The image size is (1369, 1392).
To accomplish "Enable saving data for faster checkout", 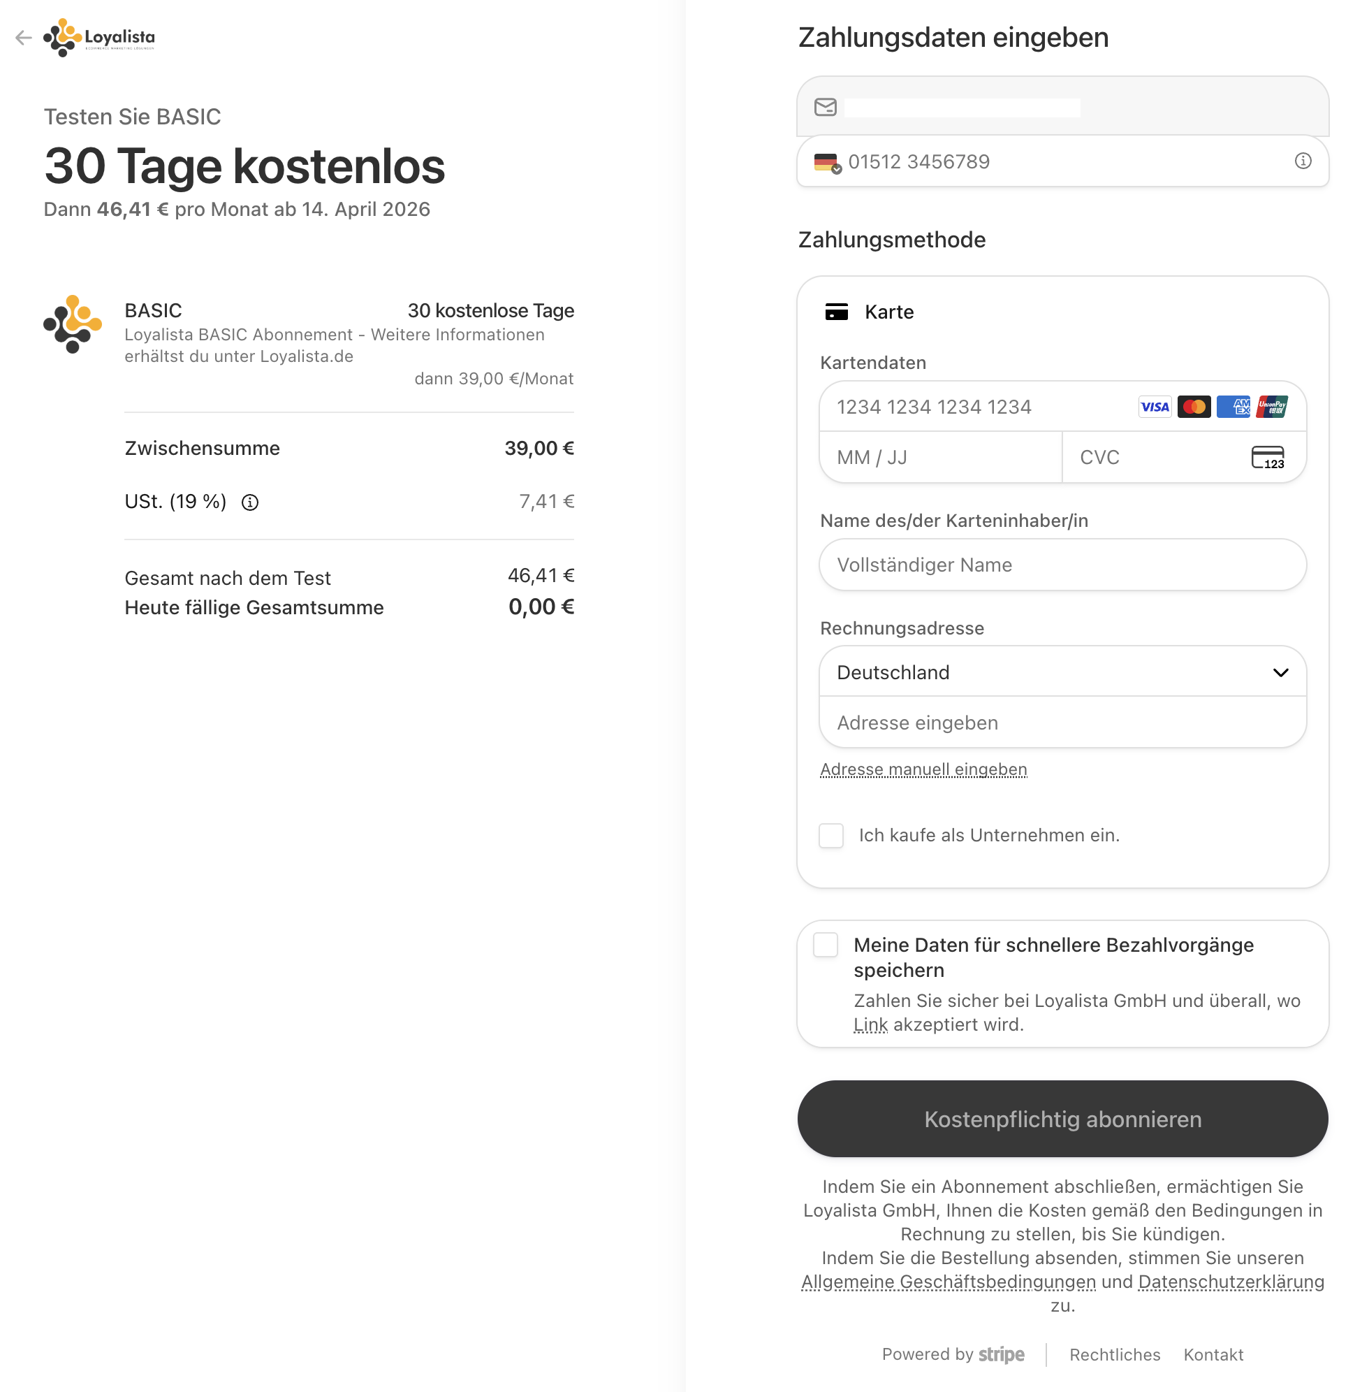I will pyautogui.click(x=826, y=945).
